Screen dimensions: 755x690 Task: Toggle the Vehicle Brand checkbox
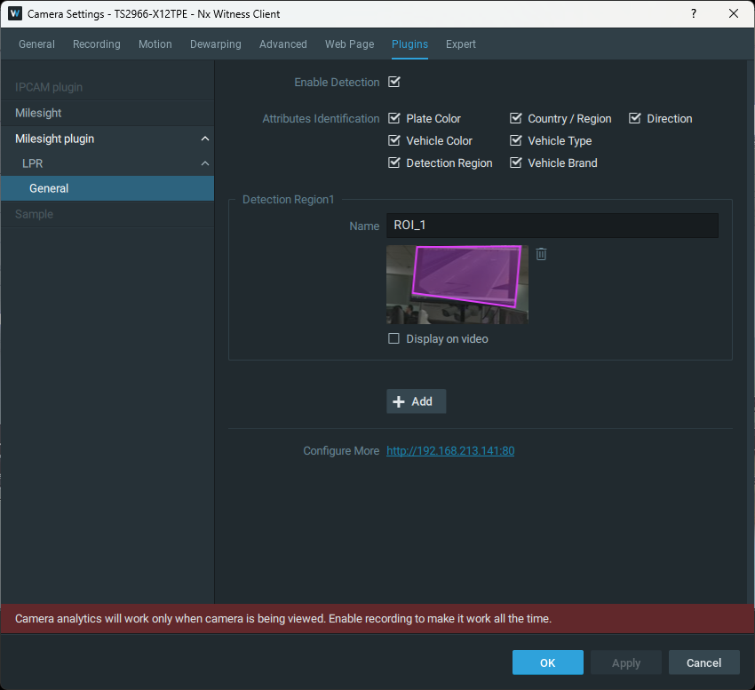point(516,163)
